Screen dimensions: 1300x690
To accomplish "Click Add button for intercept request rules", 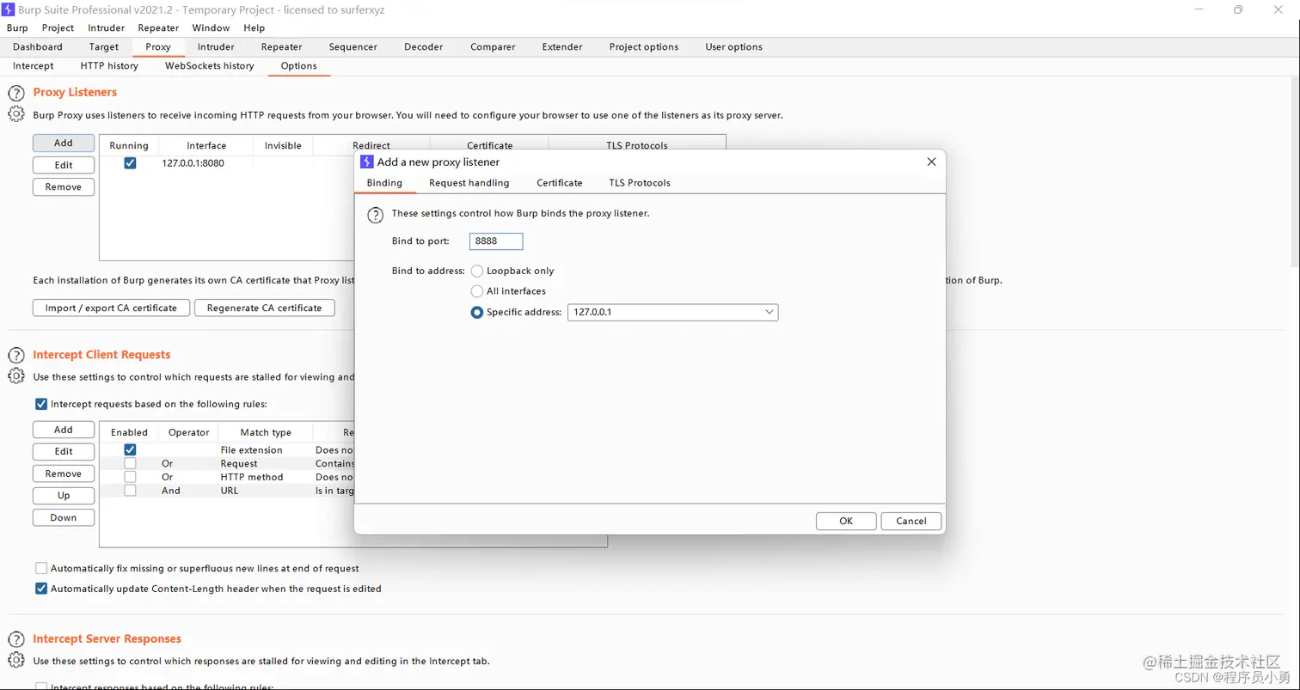I will (x=64, y=430).
